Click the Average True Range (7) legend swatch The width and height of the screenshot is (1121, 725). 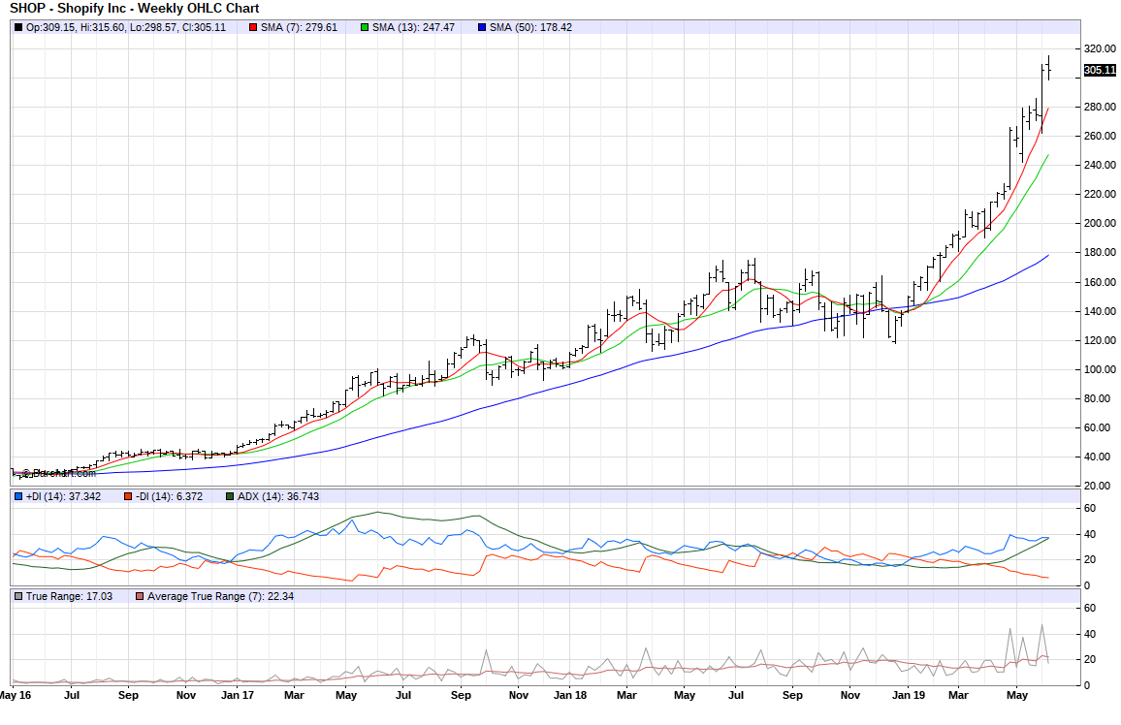141,596
